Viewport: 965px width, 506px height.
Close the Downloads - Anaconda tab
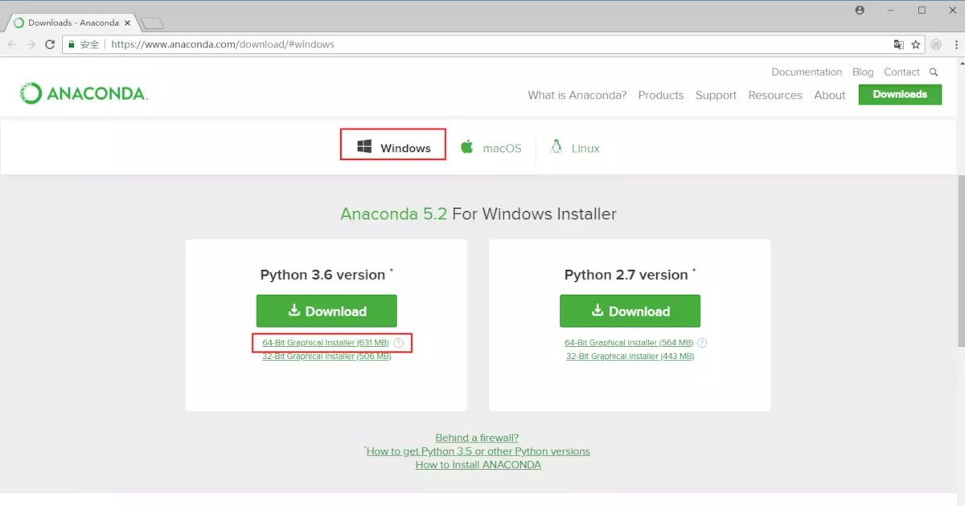(x=127, y=22)
